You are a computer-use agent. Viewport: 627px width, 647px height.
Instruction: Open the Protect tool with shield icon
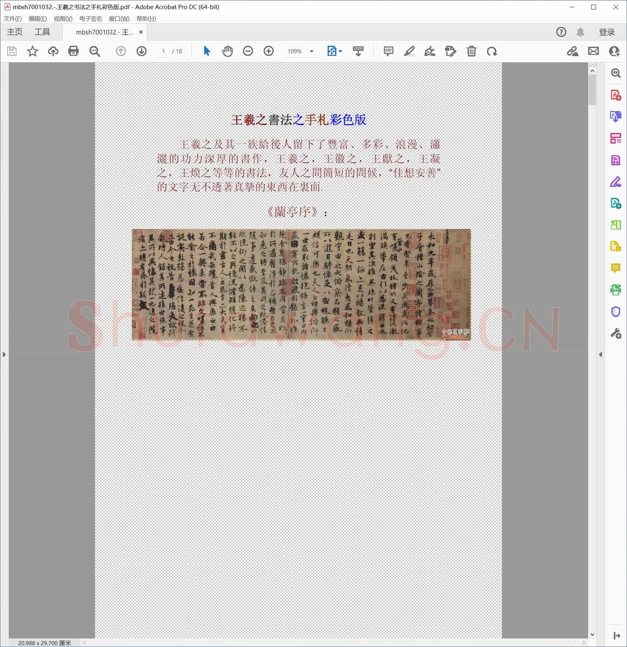pos(615,311)
